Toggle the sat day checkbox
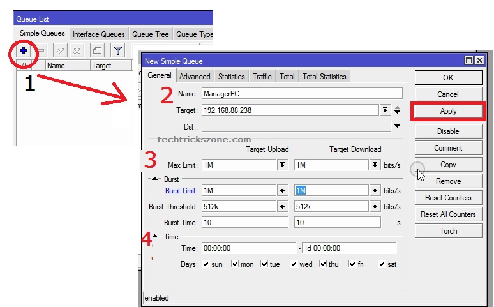The width and height of the screenshot is (494, 307). click(x=382, y=264)
